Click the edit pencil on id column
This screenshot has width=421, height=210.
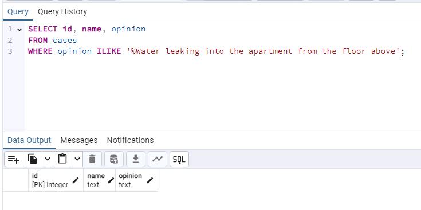tap(76, 180)
